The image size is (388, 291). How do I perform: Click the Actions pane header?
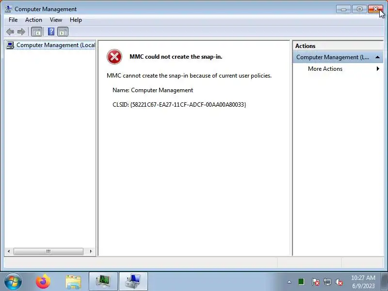pyautogui.click(x=338, y=46)
